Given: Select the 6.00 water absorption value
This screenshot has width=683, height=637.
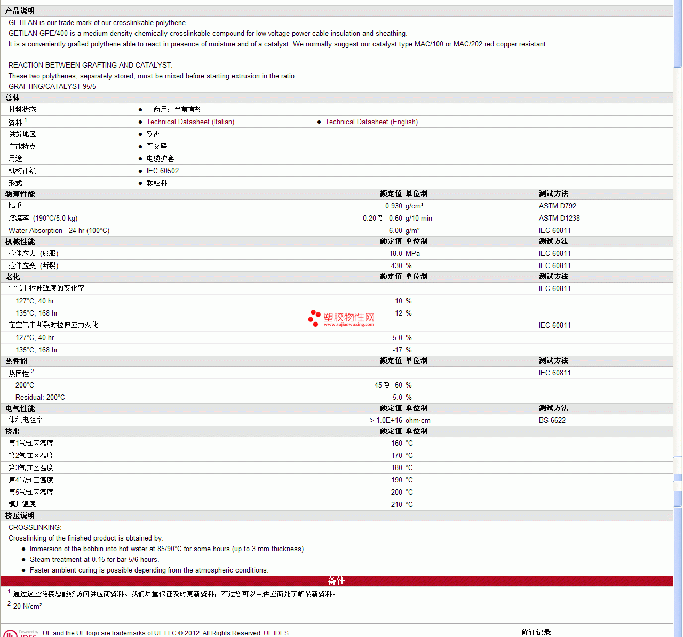Looking at the screenshot, I should click(395, 231).
